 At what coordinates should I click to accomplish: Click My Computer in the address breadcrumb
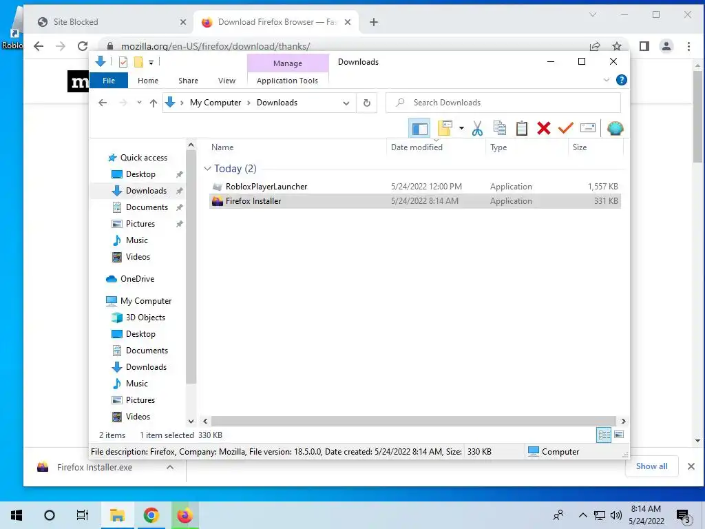(x=215, y=103)
